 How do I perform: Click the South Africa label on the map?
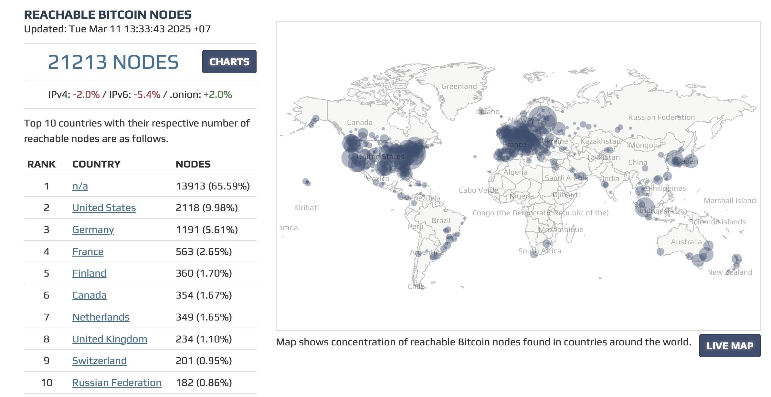540,251
